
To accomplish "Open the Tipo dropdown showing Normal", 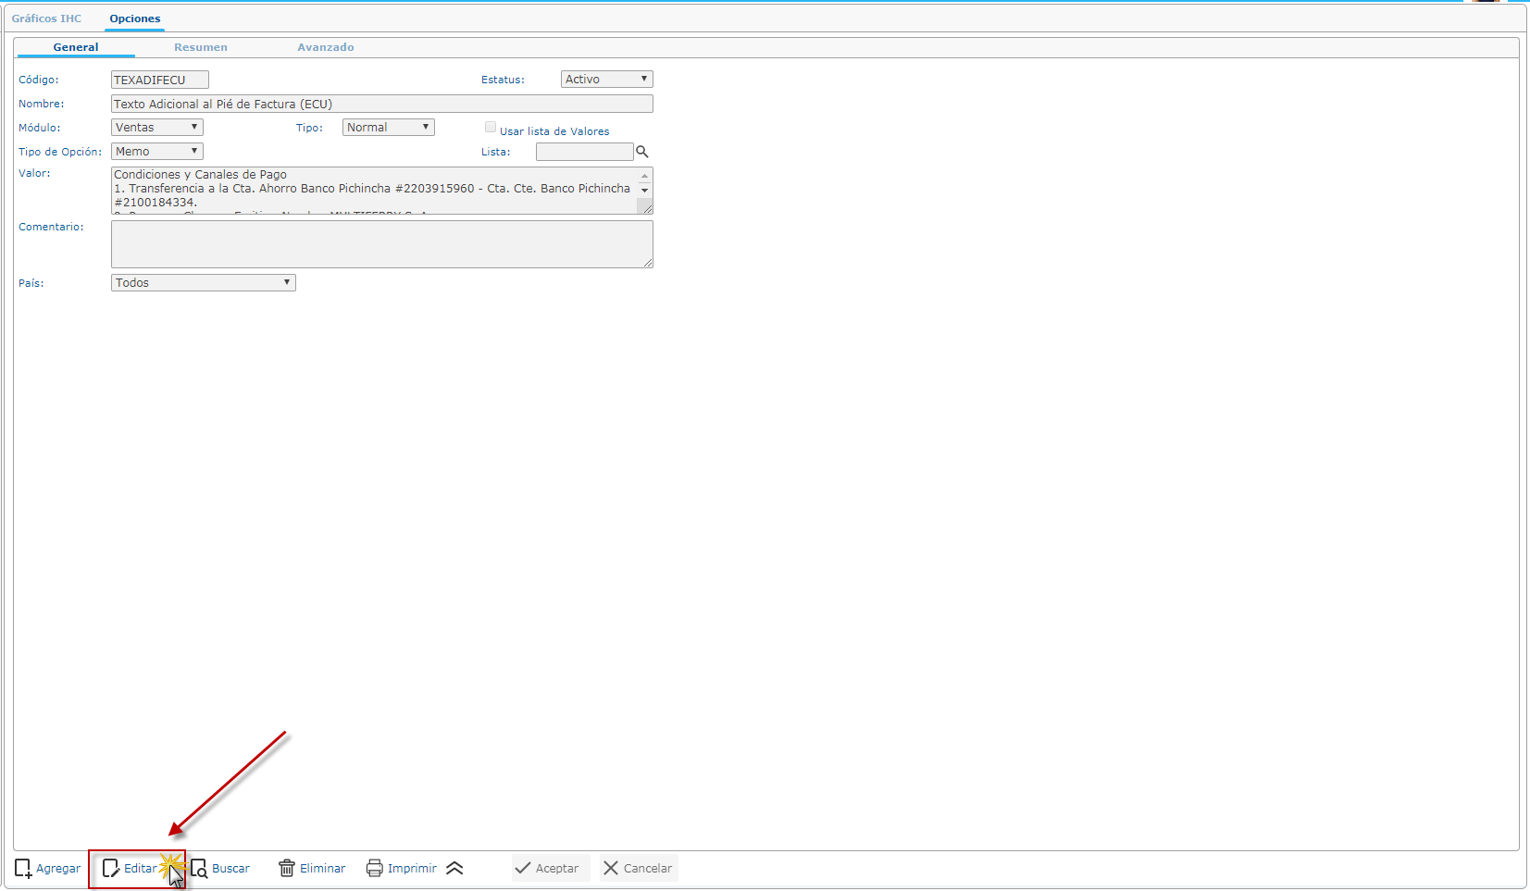I will tap(389, 128).
